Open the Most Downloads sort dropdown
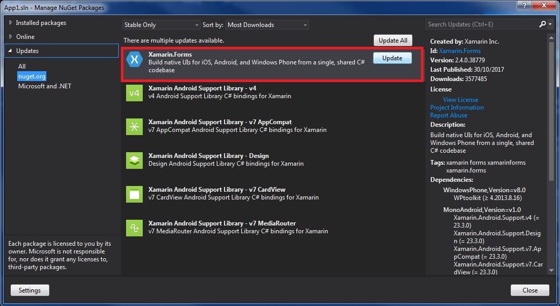560x306 pixels. (x=267, y=25)
